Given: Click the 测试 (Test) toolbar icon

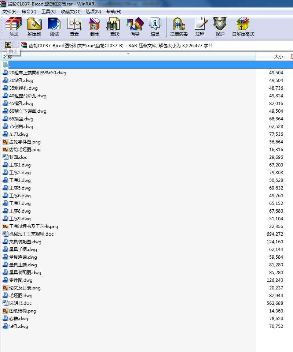Looking at the screenshot, I should 54,24.
